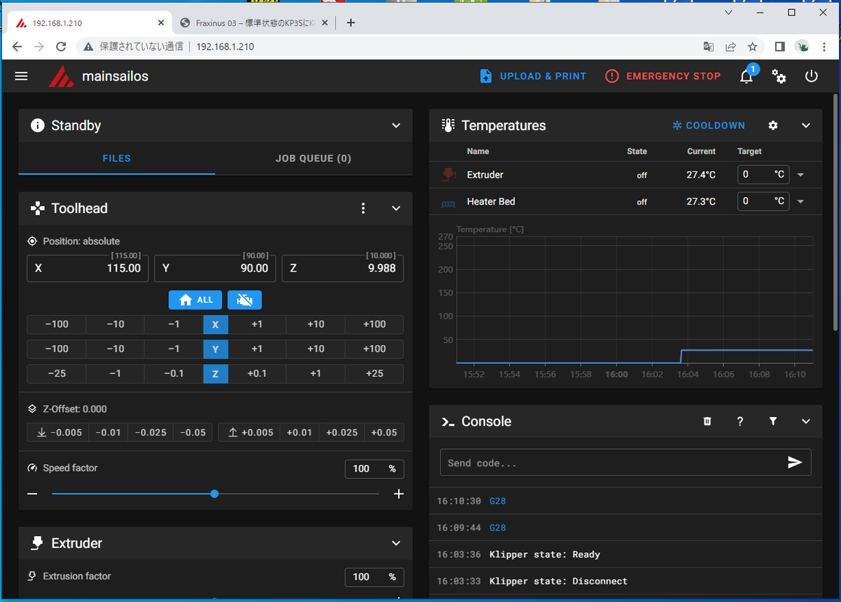The width and height of the screenshot is (841, 602).
Task: Decrease speed factor with minus icon
Action: (x=32, y=493)
